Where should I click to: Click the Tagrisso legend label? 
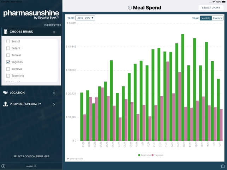coord(159,155)
